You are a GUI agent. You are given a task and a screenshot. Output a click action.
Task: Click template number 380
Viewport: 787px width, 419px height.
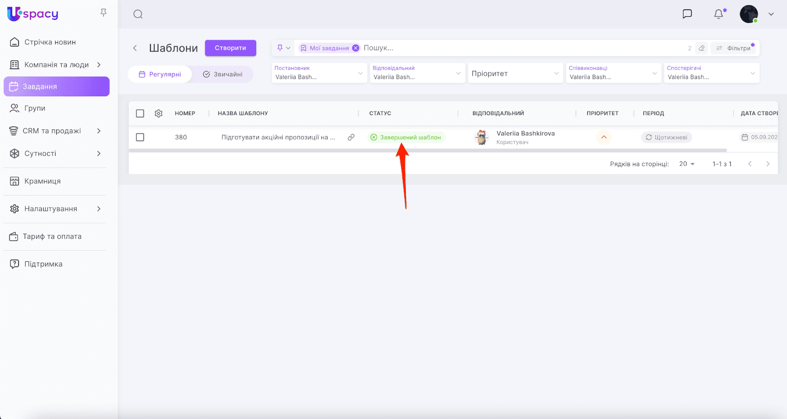(x=181, y=137)
